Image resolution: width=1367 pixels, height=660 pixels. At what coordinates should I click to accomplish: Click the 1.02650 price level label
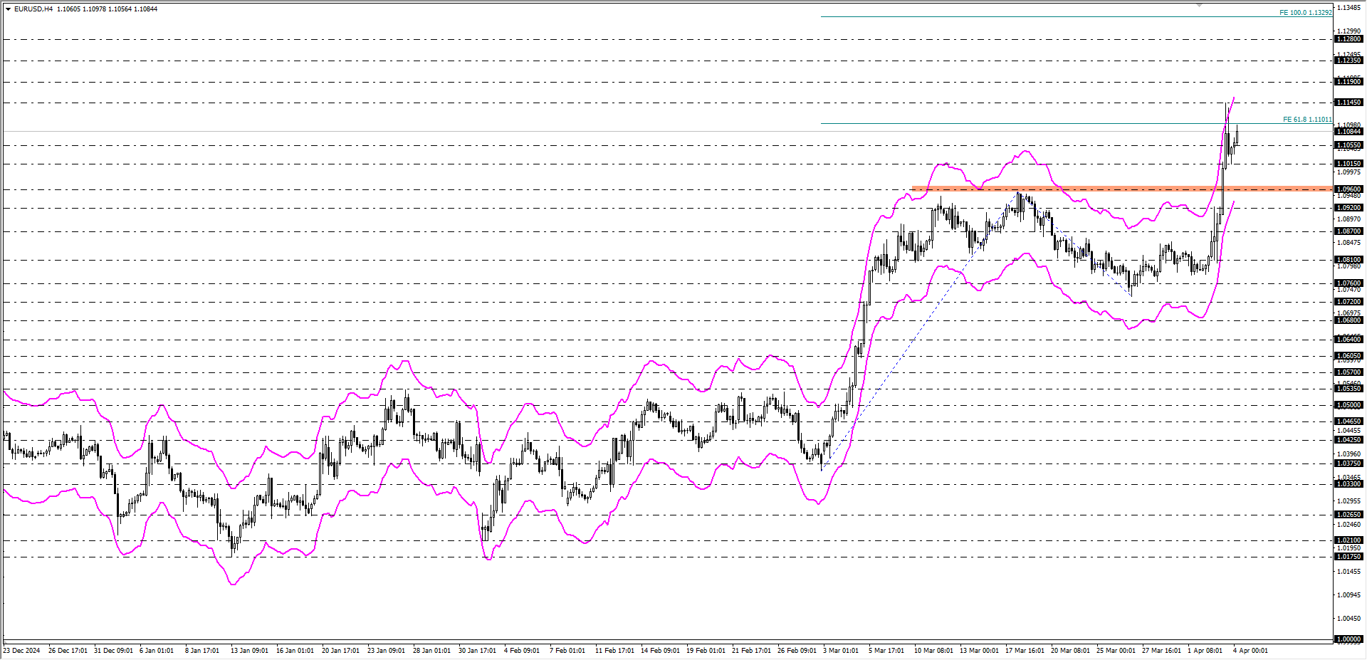pos(1348,515)
